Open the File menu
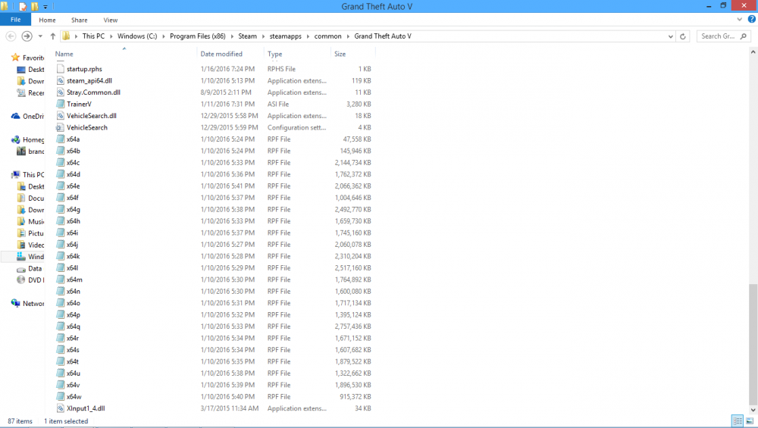The image size is (758, 428). point(15,20)
